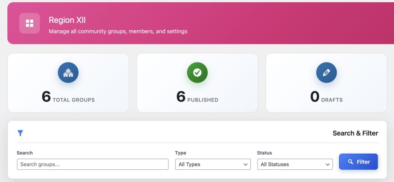Click the chevron arrow of Status selector
The image size is (394, 182).
[327, 164]
